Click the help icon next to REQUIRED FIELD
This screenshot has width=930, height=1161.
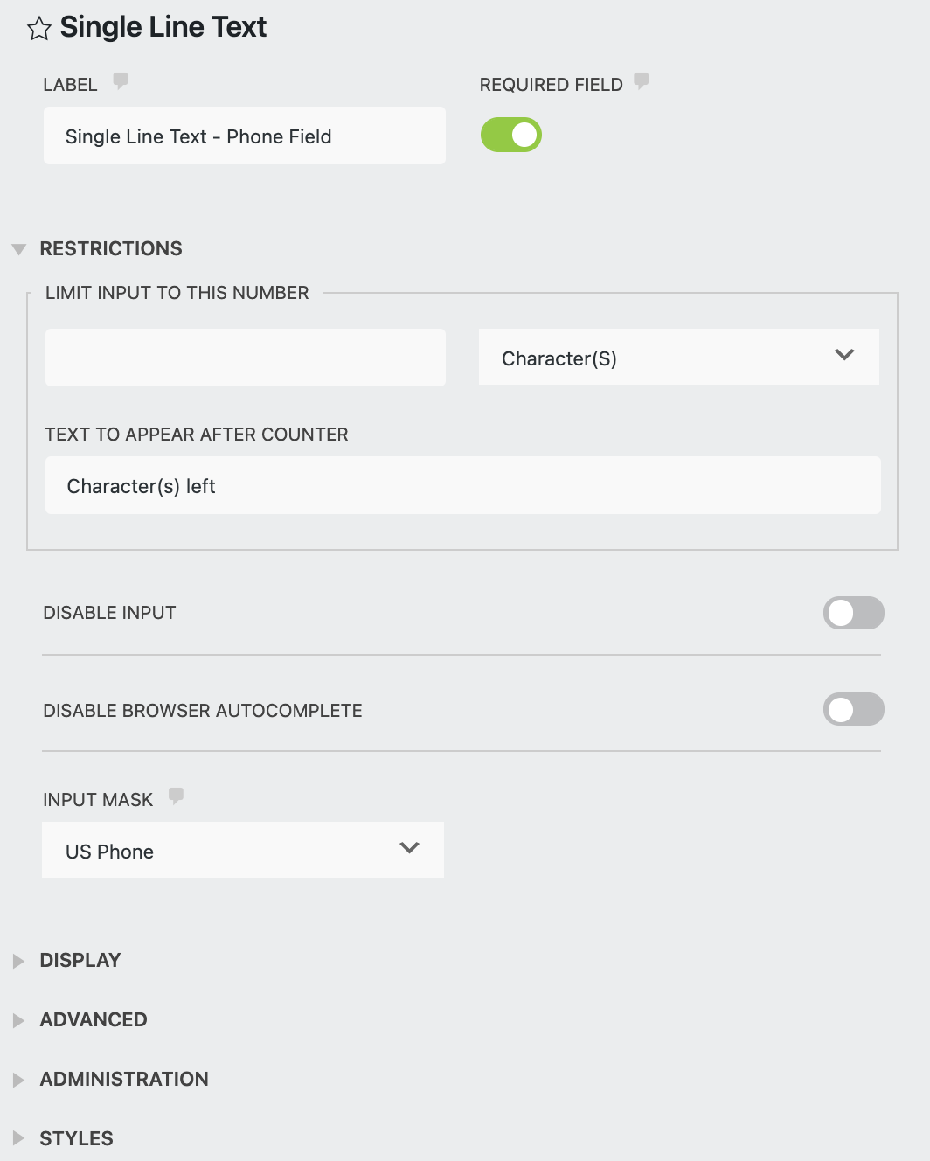[642, 80]
